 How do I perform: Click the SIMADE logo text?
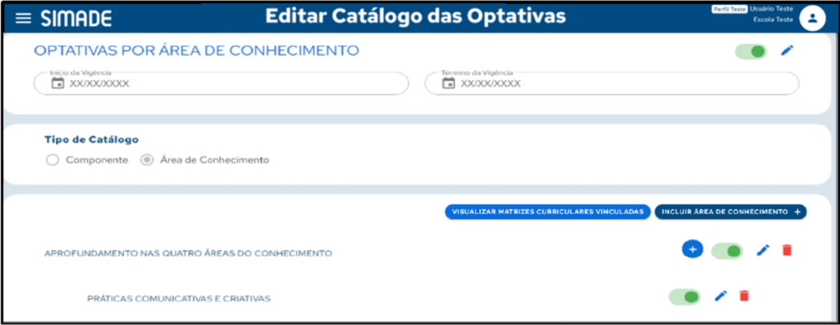pyautogui.click(x=76, y=20)
